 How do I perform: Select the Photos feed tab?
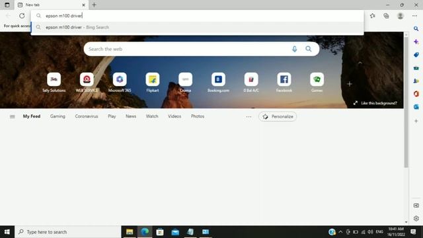click(x=198, y=116)
